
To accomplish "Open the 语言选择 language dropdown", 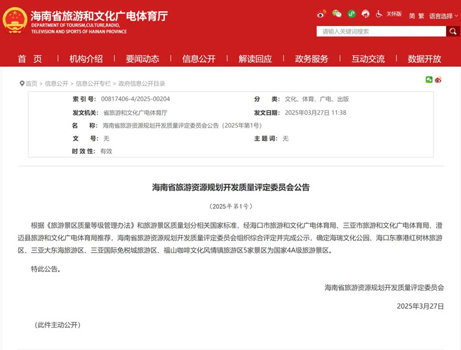I will (440, 15).
